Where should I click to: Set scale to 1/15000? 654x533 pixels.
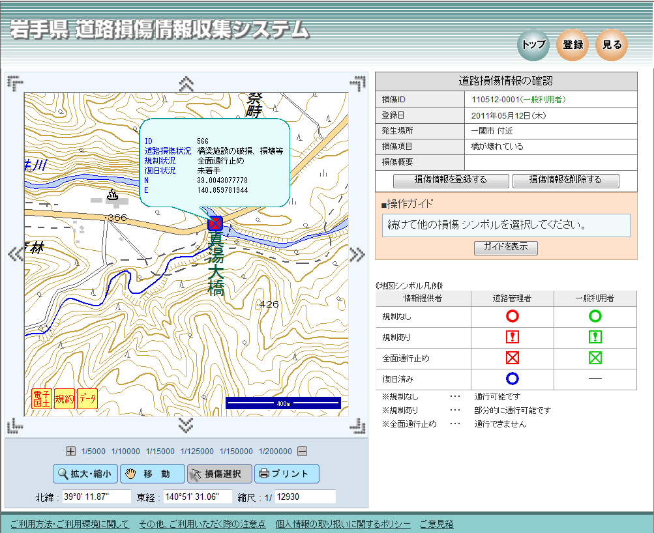[x=160, y=452]
